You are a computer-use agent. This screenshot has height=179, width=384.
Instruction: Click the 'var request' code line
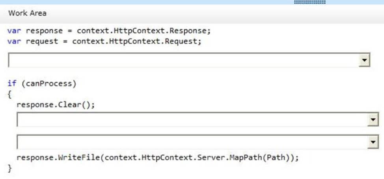coord(104,41)
